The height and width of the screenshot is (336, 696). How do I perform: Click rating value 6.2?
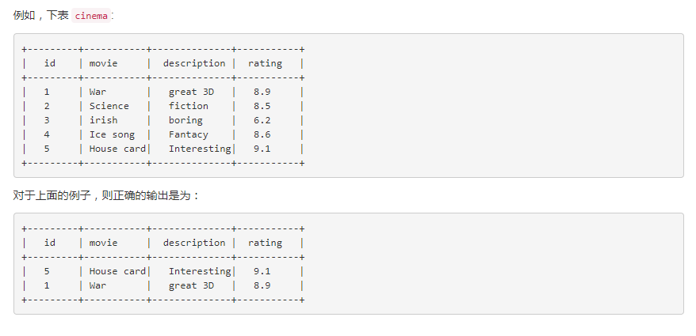coord(262,120)
